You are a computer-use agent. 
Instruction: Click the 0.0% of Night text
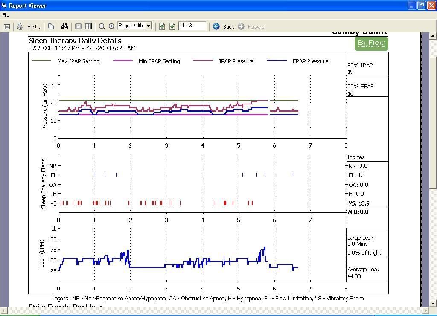[364, 253]
